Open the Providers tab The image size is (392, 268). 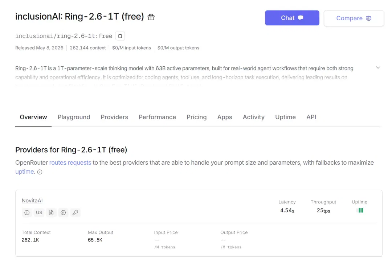coord(114,117)
